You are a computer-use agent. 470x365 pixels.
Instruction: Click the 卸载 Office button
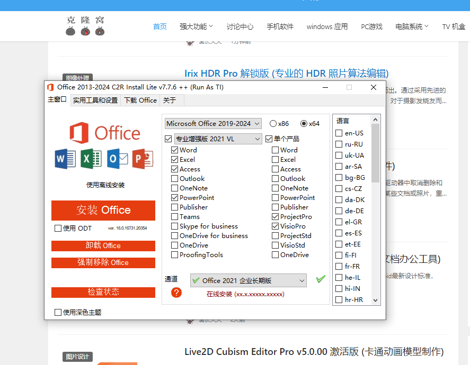pyautogui.click(x=103, y=245)
